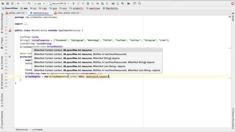Viewport: 235px width, 132px height.
Task: Toggle the inspections eye icon in editor corner
Action: [x=230, y=17]
